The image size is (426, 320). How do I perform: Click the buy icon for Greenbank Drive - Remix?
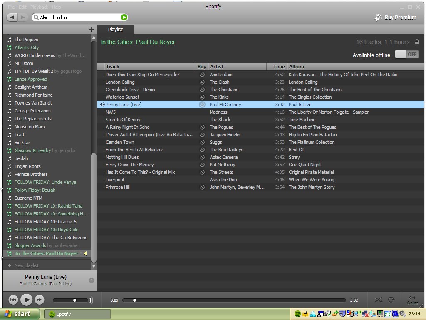(202, 90)
